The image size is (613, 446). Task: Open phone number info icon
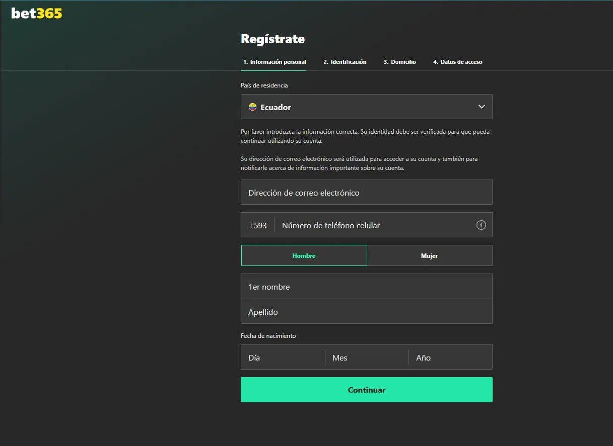(481, 225)
